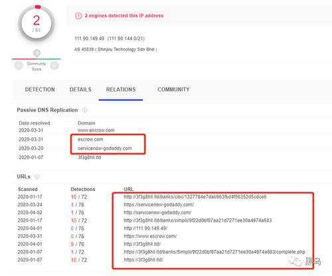The image size is (332, 276).
Task: Click the 2/81 detection score circle
Action: (x=37, y=23)
